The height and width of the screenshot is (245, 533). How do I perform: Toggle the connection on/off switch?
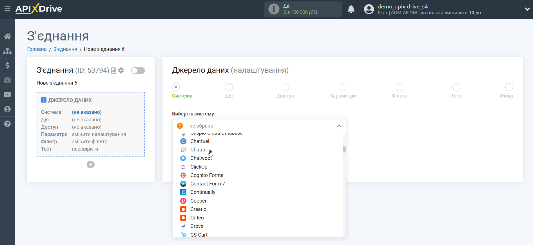pyautogui.click(x=138, y=71)
